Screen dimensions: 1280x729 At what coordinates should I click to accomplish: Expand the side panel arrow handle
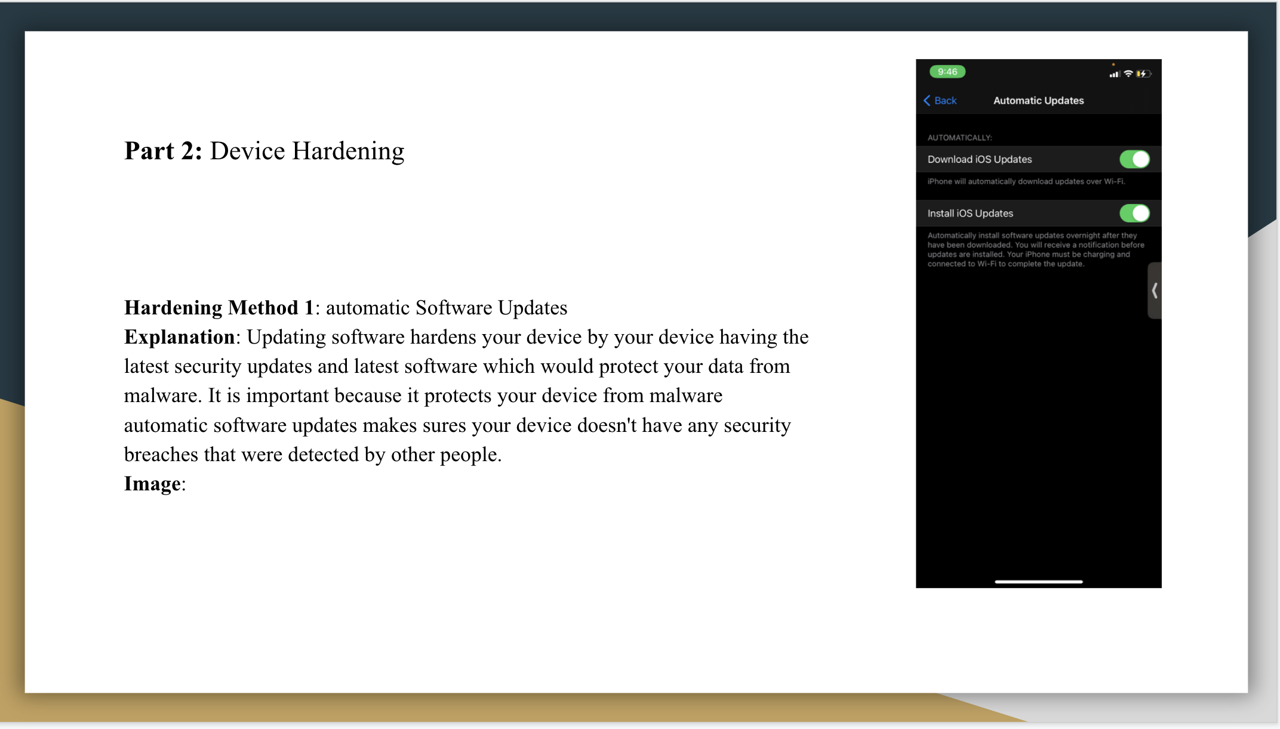pyautogui.click(x=1155, y=291)
